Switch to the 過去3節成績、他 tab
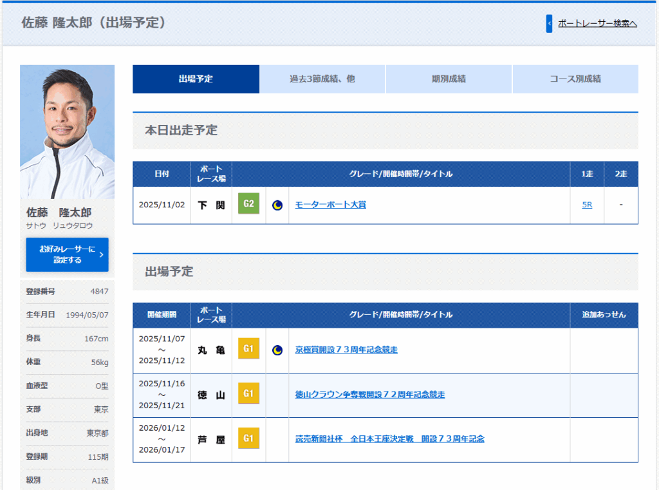The width and height of the screenshot is (659, 490). [322, 79]
